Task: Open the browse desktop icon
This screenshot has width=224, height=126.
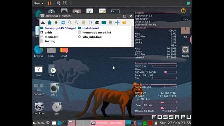Action: (x=39, y=51)
